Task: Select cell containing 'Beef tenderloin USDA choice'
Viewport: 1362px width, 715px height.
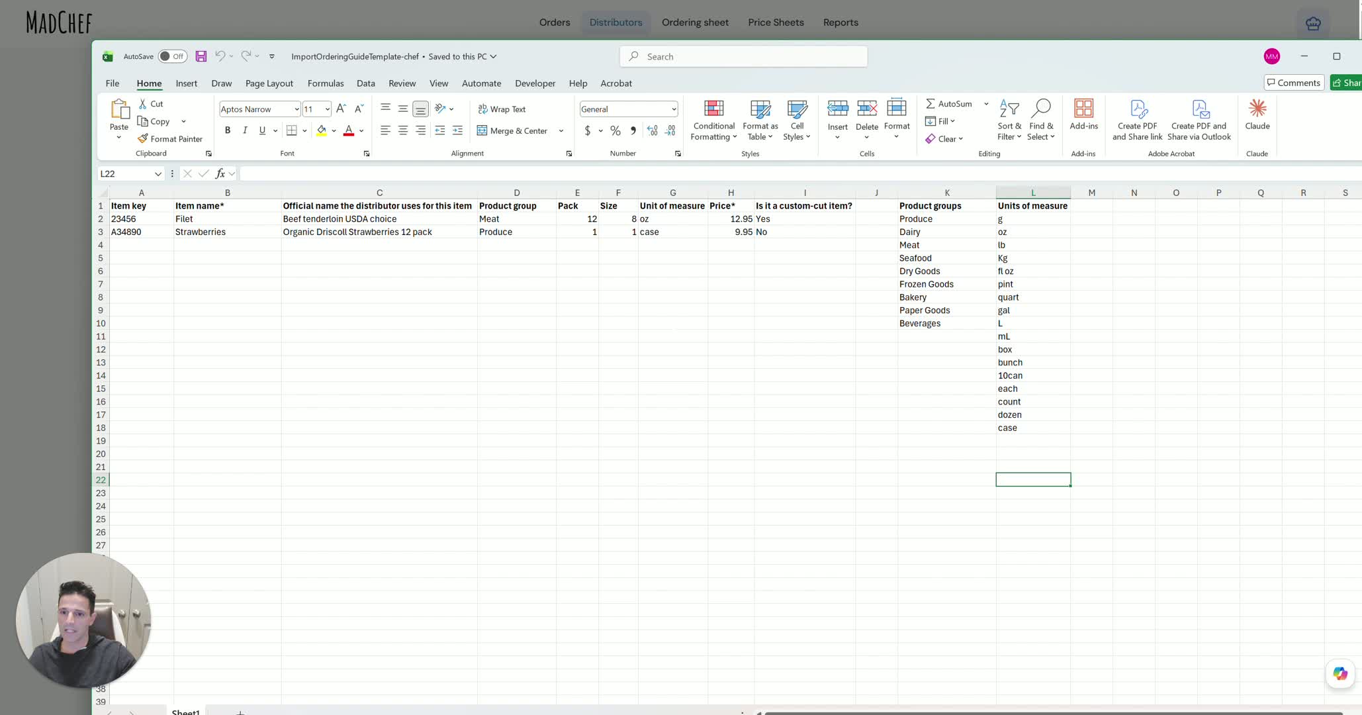Action: click(379, 219)
